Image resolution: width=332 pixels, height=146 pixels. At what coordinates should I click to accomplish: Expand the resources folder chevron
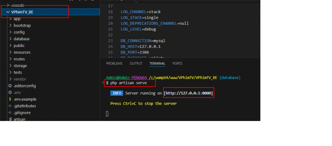10,52
